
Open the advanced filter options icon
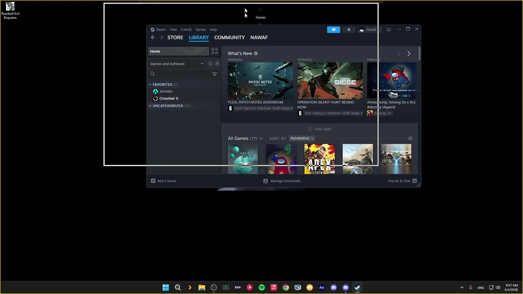215,74
